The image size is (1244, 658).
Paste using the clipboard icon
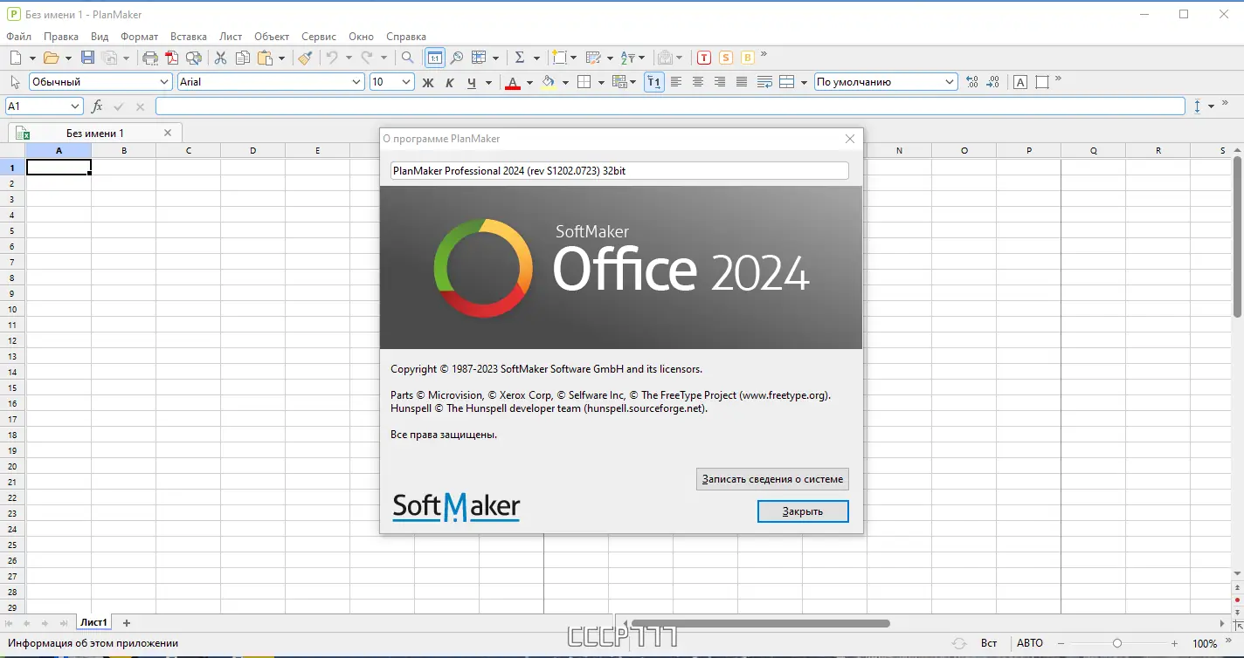265,58
